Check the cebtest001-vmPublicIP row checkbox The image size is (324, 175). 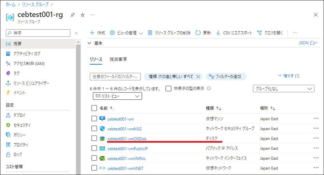coord(94,148)
